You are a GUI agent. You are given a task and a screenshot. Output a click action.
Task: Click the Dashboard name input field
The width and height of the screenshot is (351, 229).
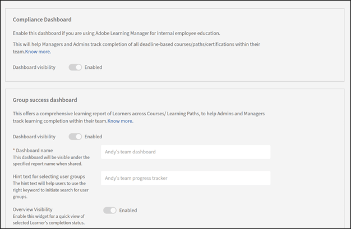(x=186, y=152)
